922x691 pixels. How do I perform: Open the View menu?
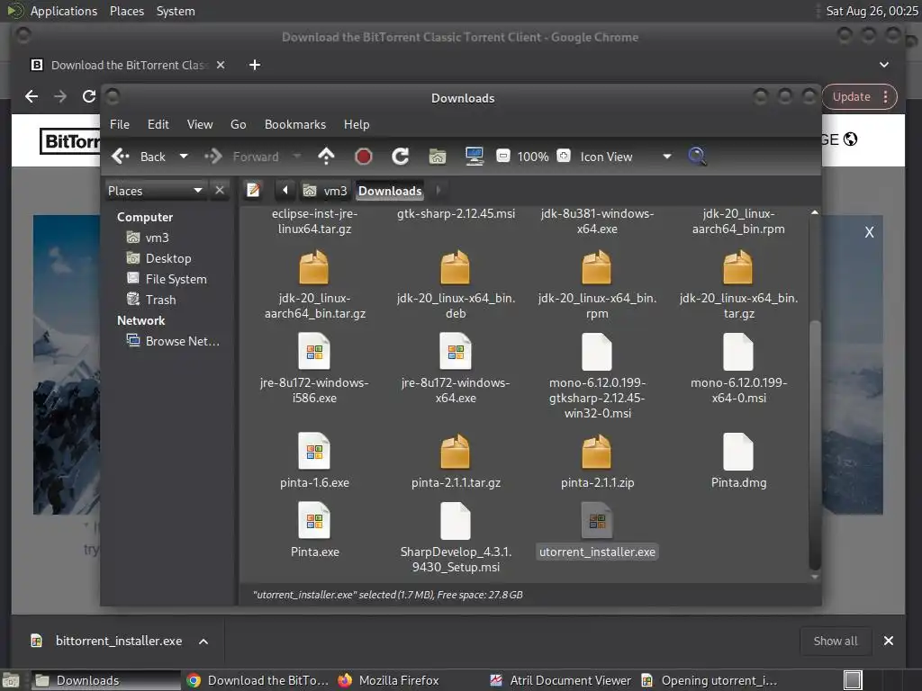pos(200,124)
